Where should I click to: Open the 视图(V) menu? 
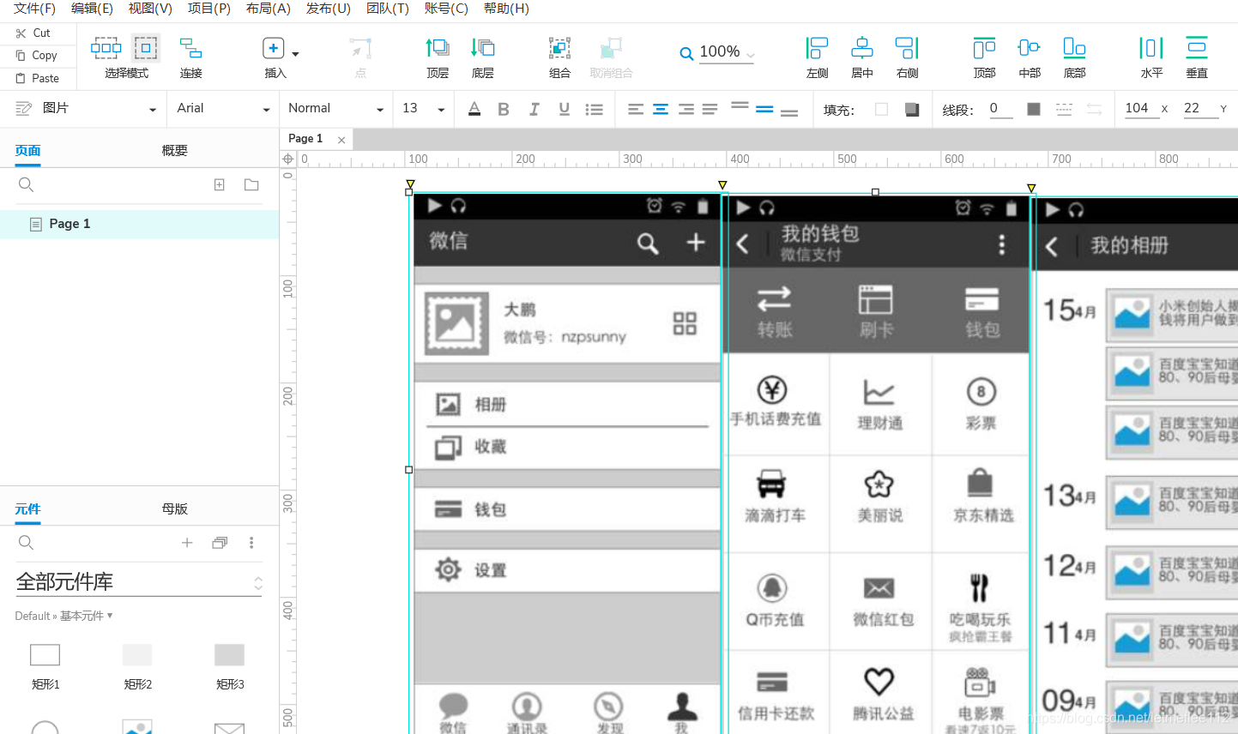(x=150, y=9)
